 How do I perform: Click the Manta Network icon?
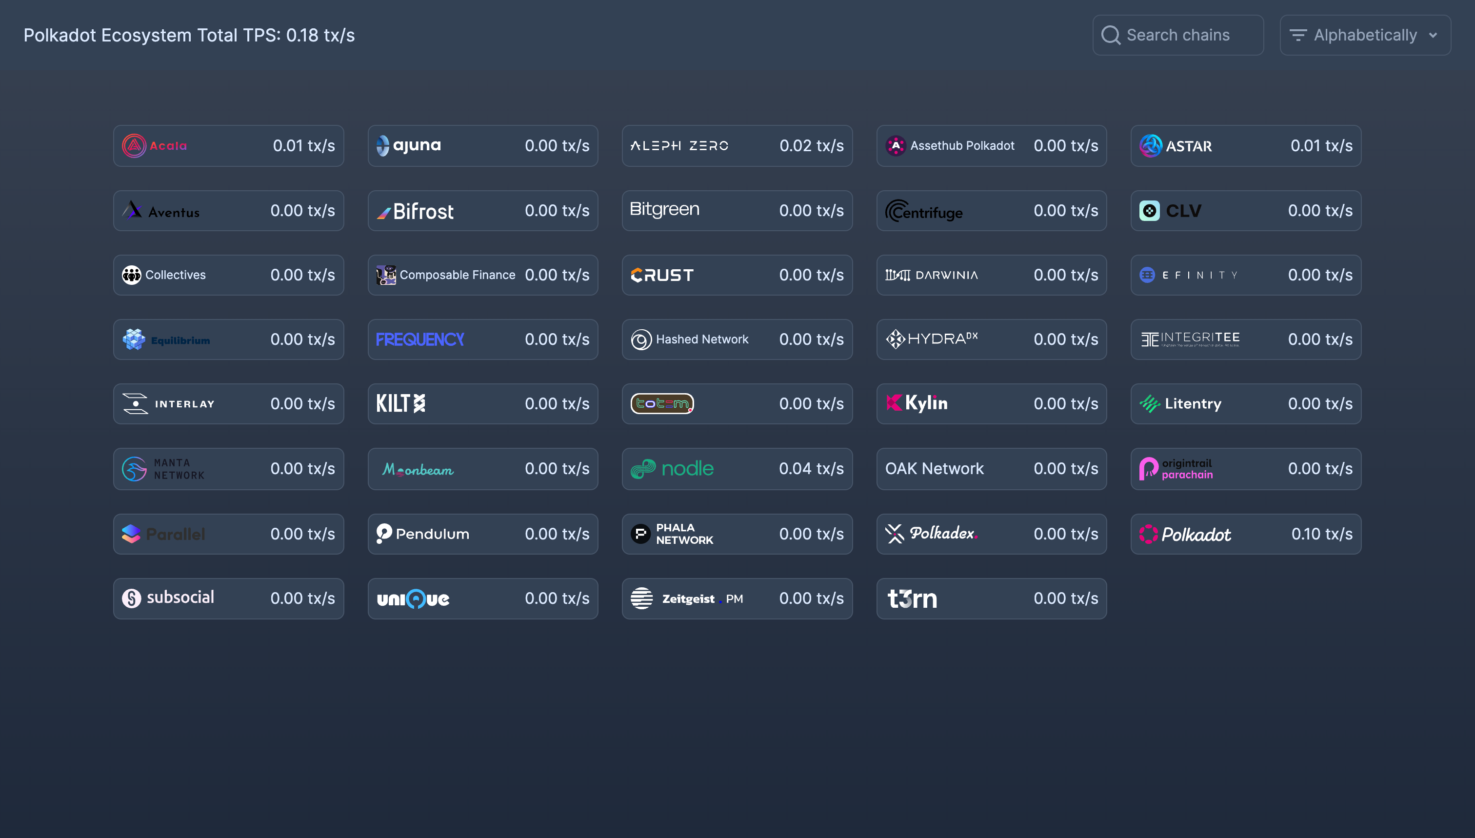pos(133,468)
